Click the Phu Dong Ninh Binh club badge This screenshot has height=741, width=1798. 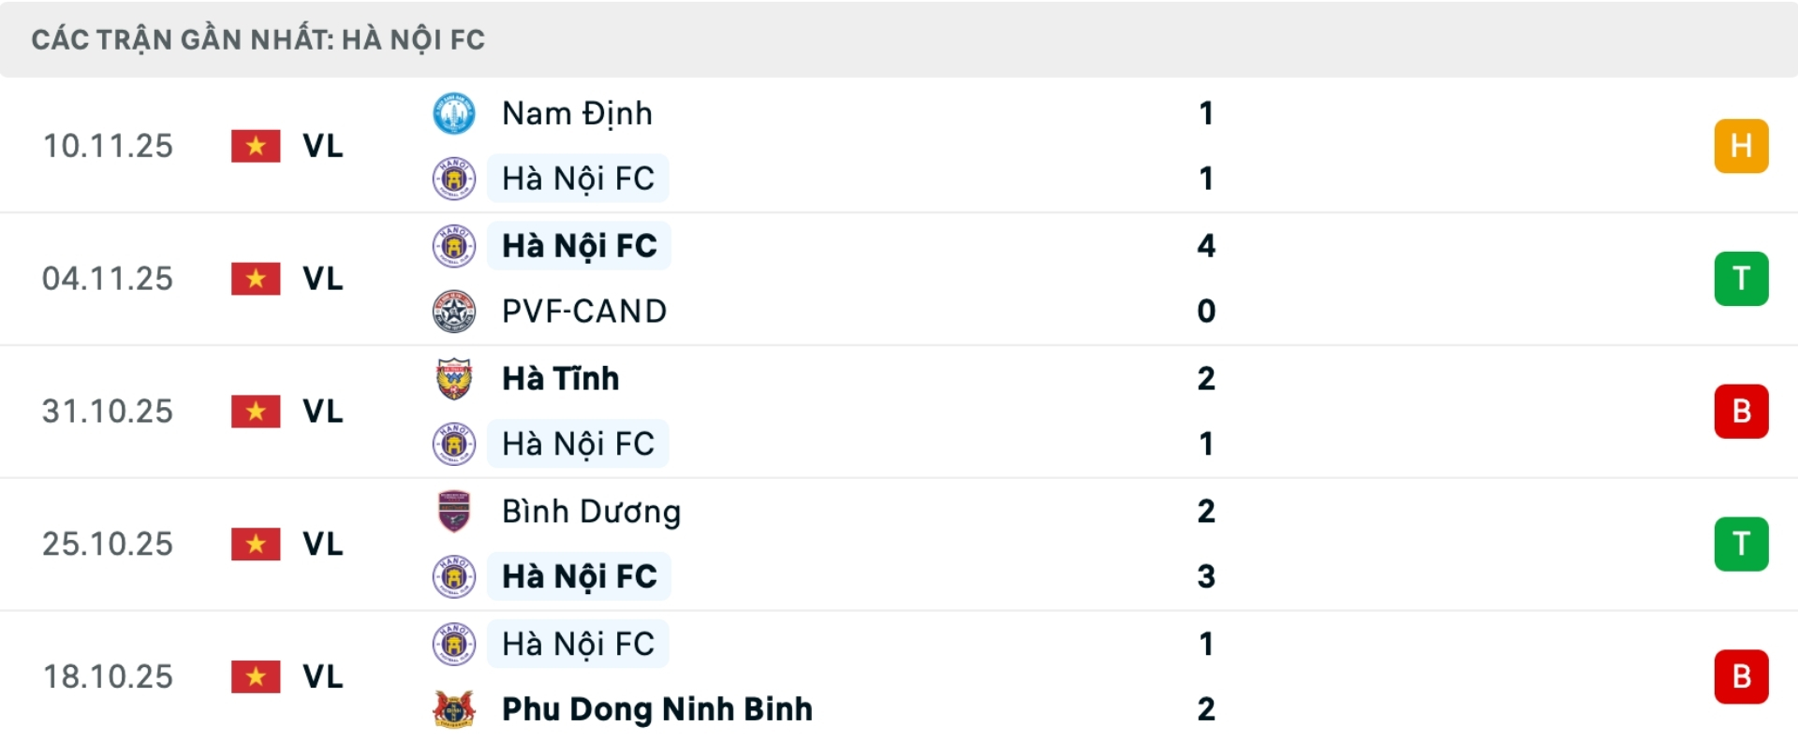(x=453, y=709)
